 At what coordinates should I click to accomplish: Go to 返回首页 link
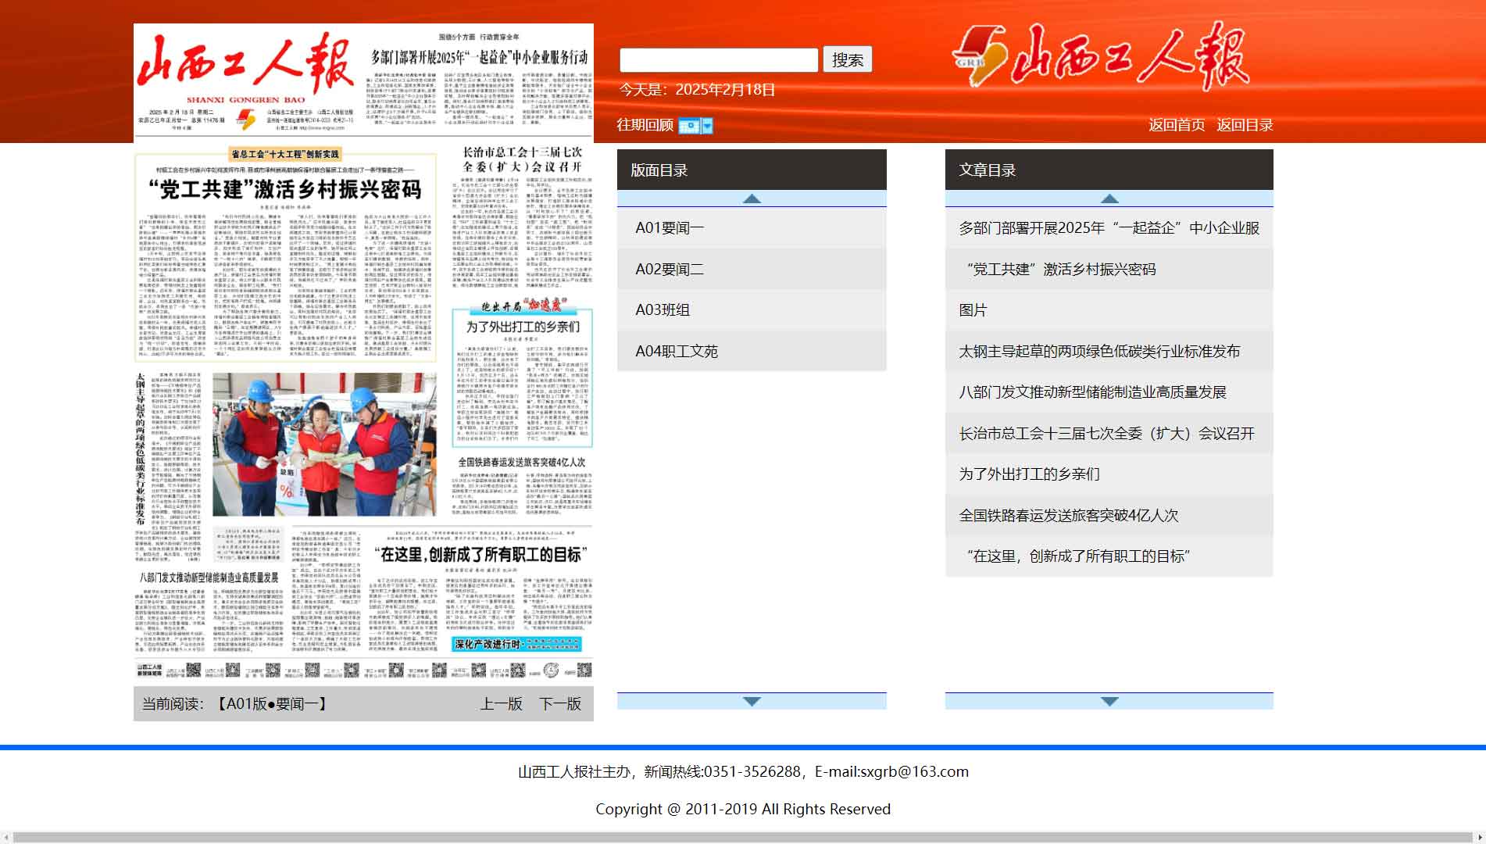point(1177,125)
